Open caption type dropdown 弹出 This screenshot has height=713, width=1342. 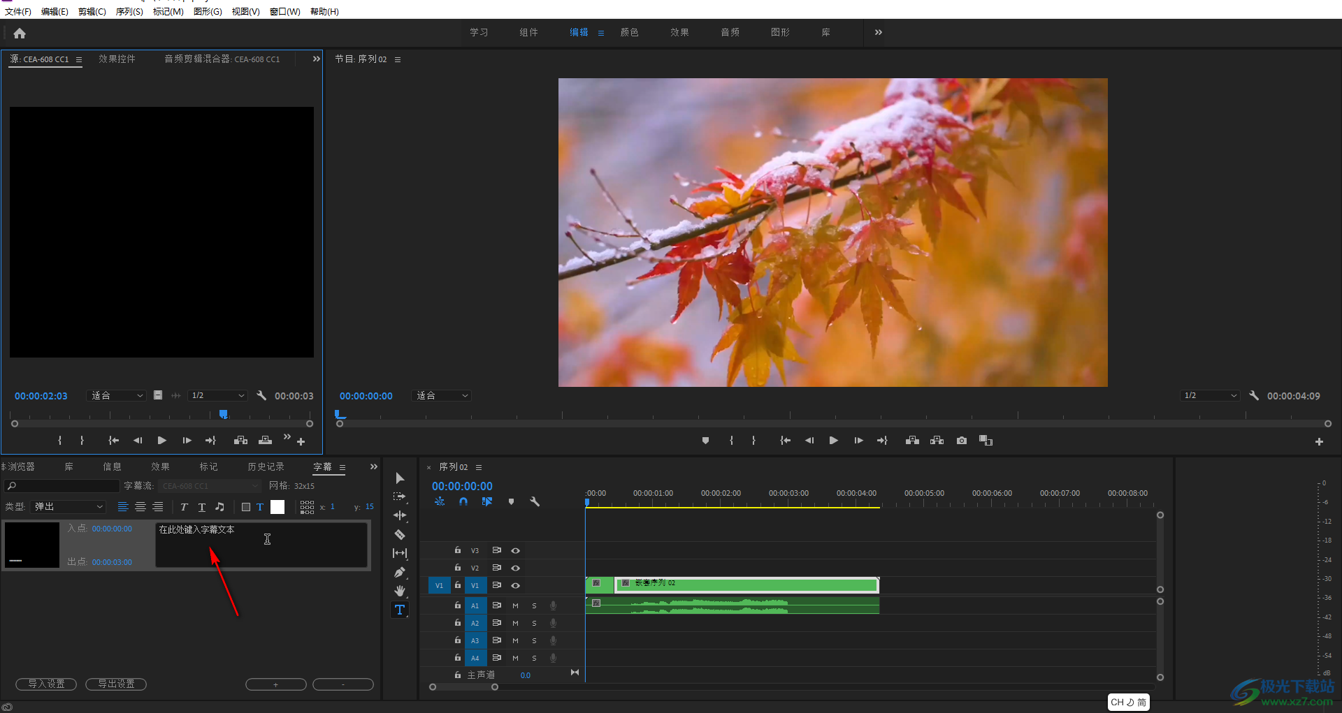[x=68, y=507]
